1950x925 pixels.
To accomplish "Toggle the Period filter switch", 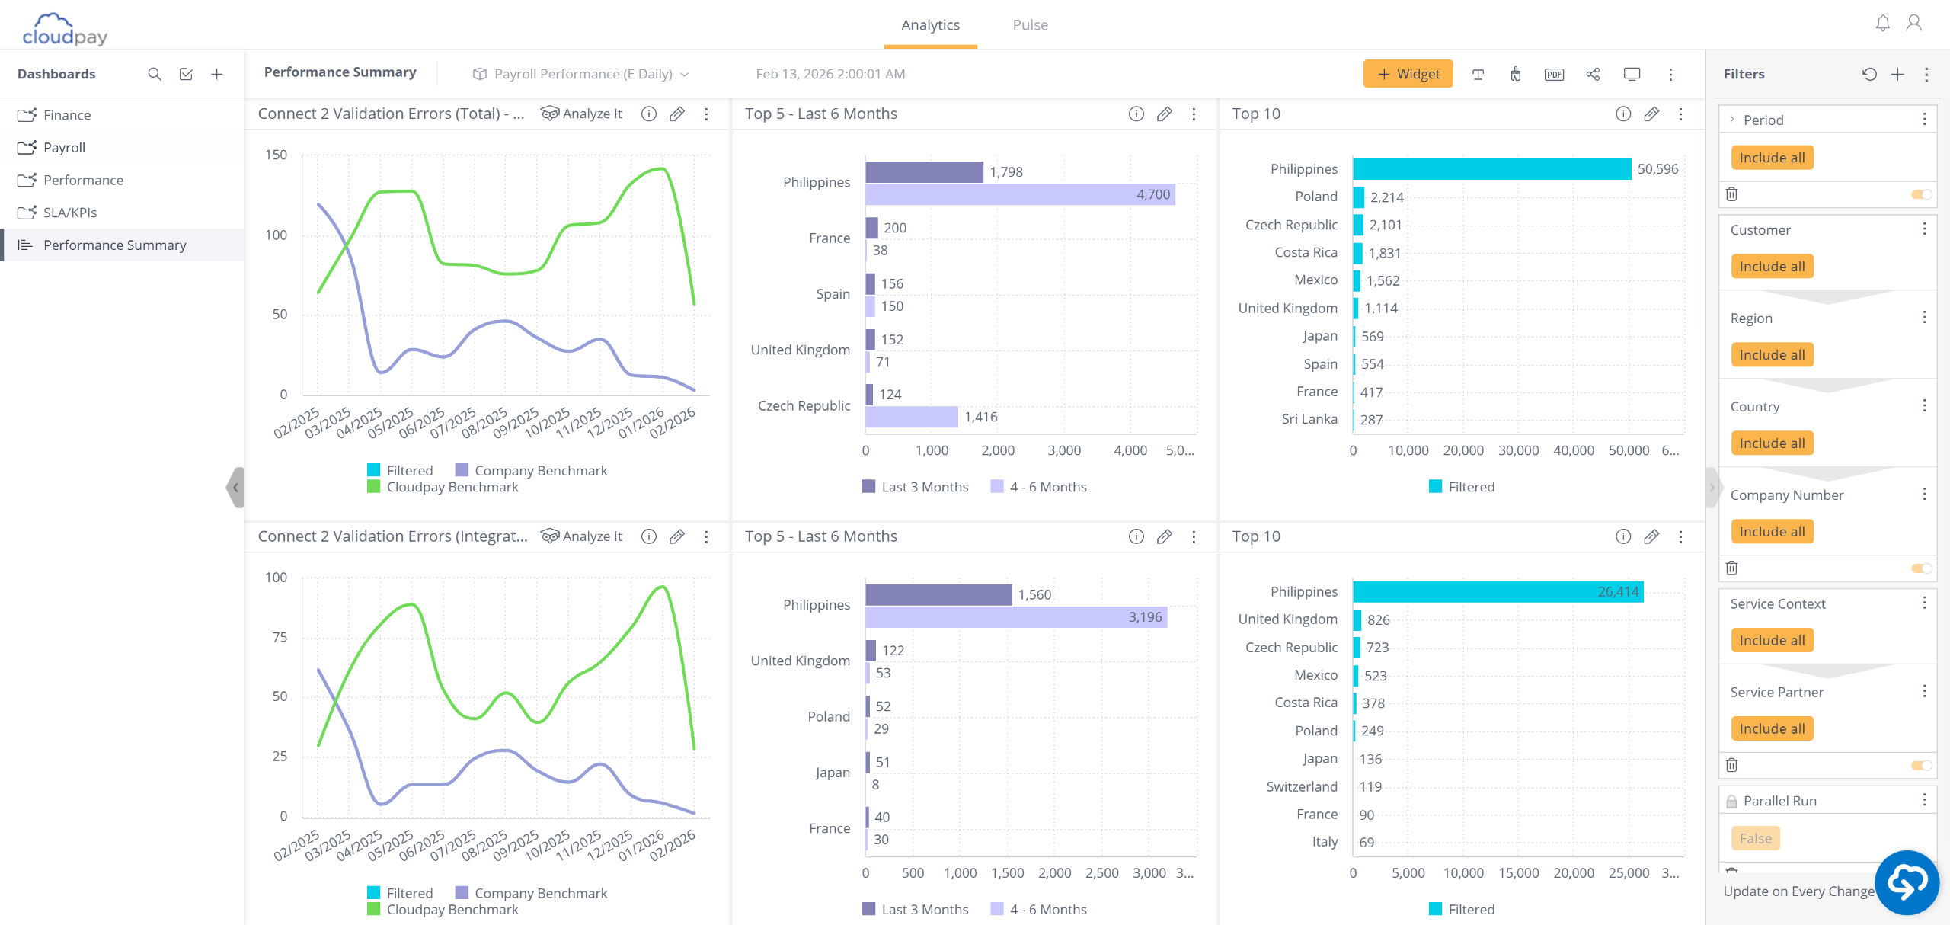I will coord(1921,194).
